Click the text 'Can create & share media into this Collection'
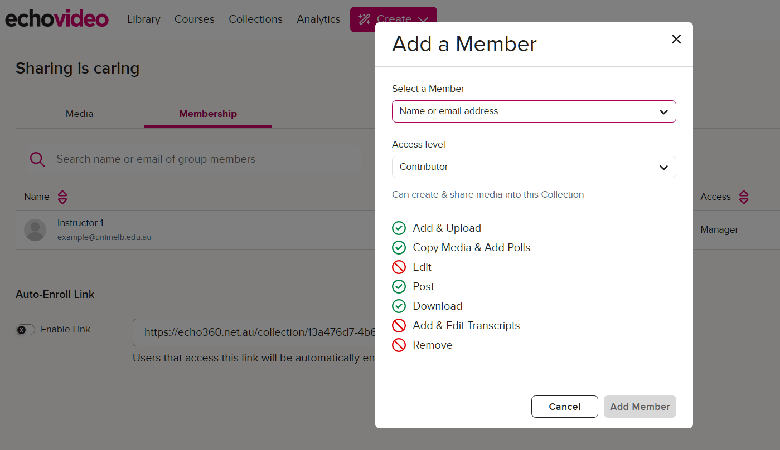This screenshot has width=780, height=450. 488,194
